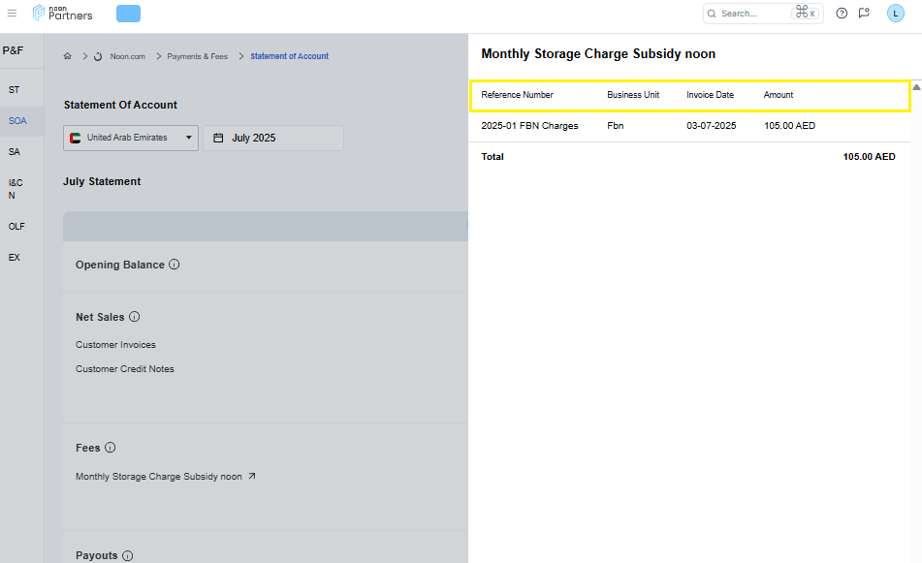Viewport: 922px width, 563px height.
Task: Click the noon Partners logo
Action: pyautogui.click(x=62, y=13)
